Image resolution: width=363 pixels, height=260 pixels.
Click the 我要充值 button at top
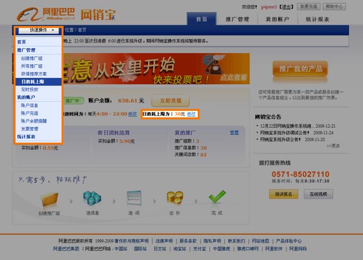point(309,6)
